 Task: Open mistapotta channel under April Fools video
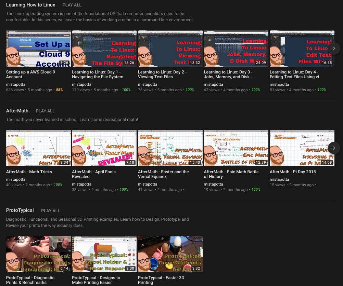[81, 184]
